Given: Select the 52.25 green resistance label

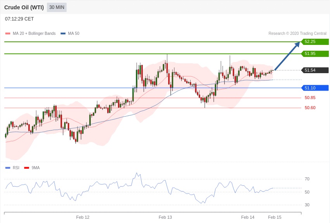Looking at the screenshot, I should tap(315, 41).
